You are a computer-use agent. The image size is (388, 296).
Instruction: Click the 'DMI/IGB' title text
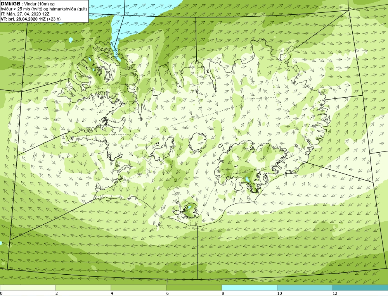coord(10,4)
